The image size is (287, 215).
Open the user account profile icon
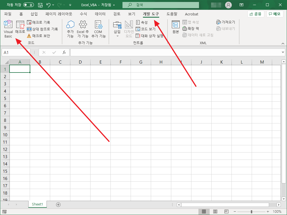pyautogui.click(x=228, y=5)
